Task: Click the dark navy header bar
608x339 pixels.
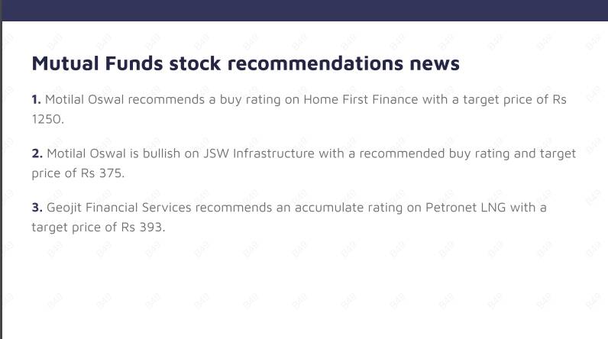Action: (x=304, y=10)
